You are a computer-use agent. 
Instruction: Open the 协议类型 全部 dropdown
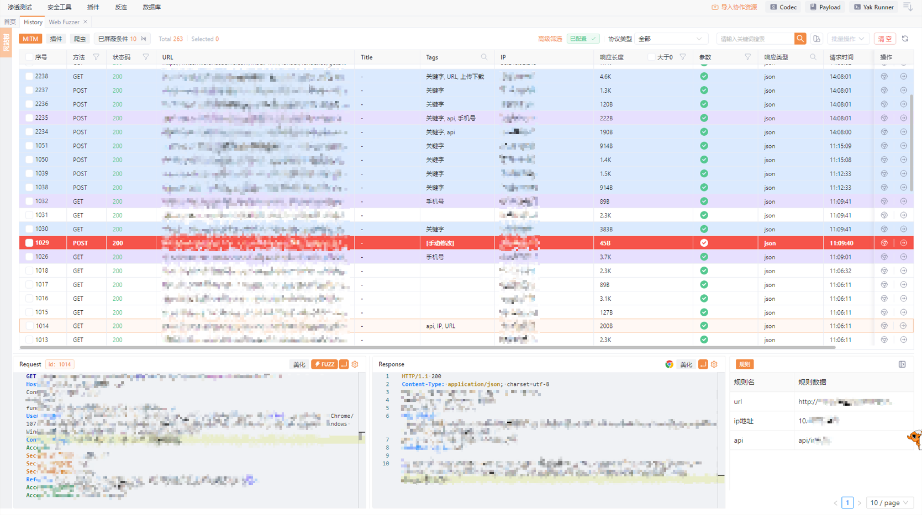tap(671, 39)
